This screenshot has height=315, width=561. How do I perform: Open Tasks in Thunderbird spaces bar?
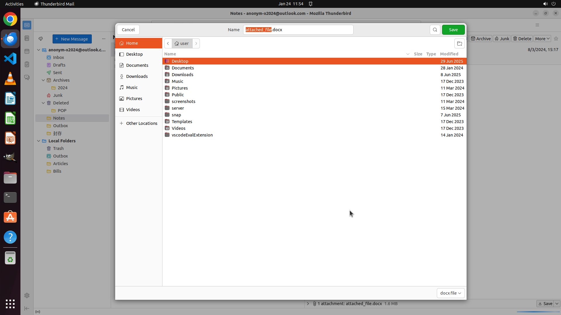point(27,64)
